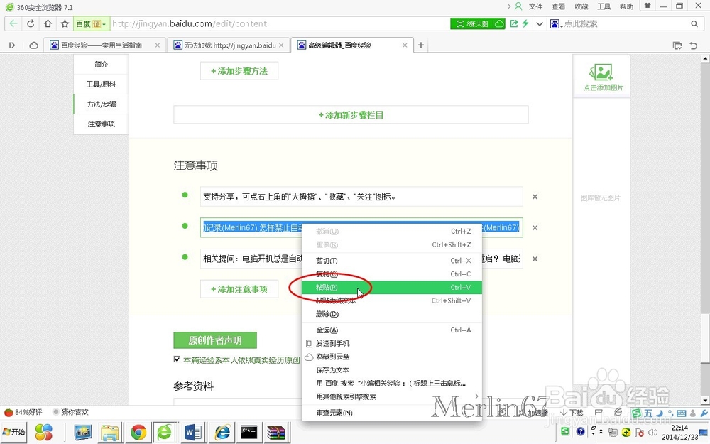Choose 粘贴(P) in the context menu

(x=392, y=287)
